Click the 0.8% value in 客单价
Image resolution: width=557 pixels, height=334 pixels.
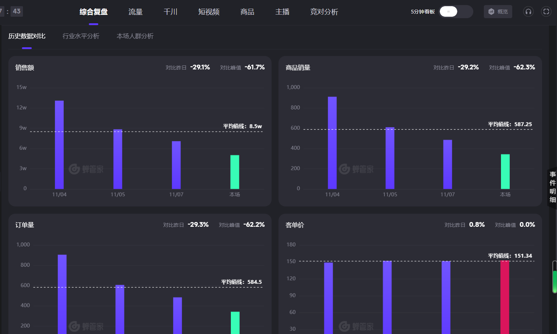tap(477, 225)
